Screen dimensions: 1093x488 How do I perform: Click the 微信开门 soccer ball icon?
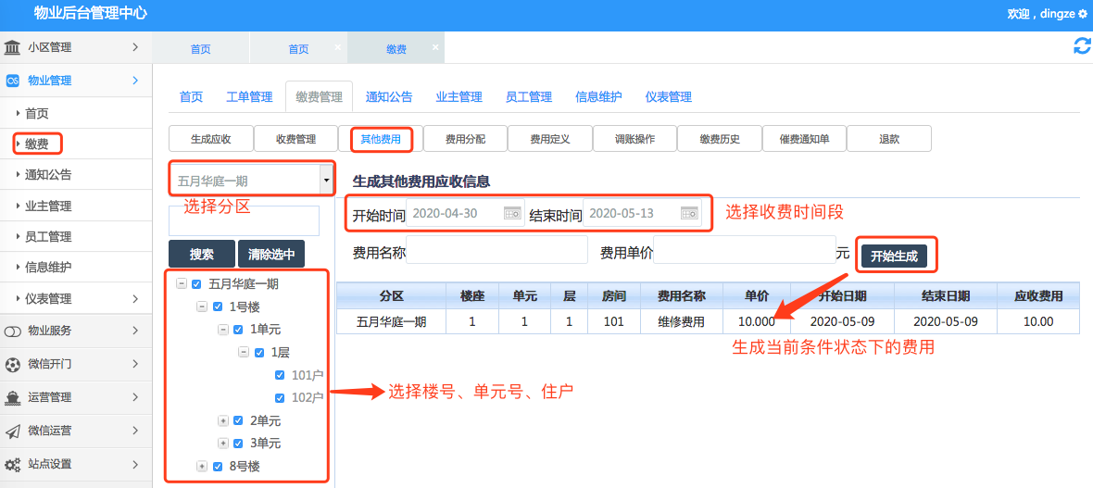13,365
